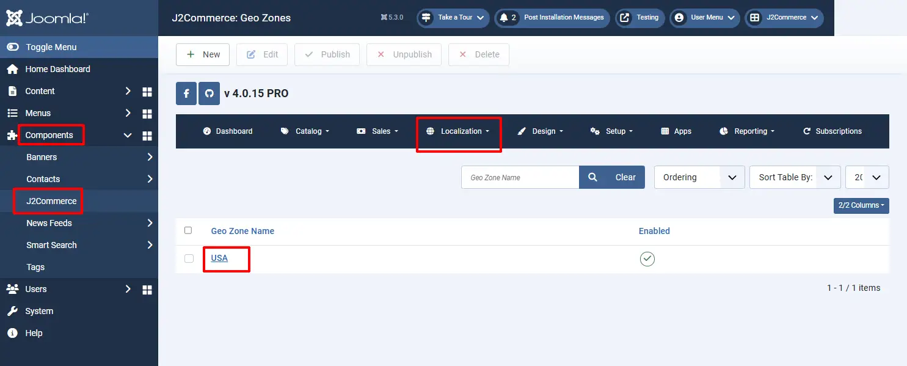907x366 pixels.
Task: Toggle Menu sidebar switch
Action: [x=13, y=47]
